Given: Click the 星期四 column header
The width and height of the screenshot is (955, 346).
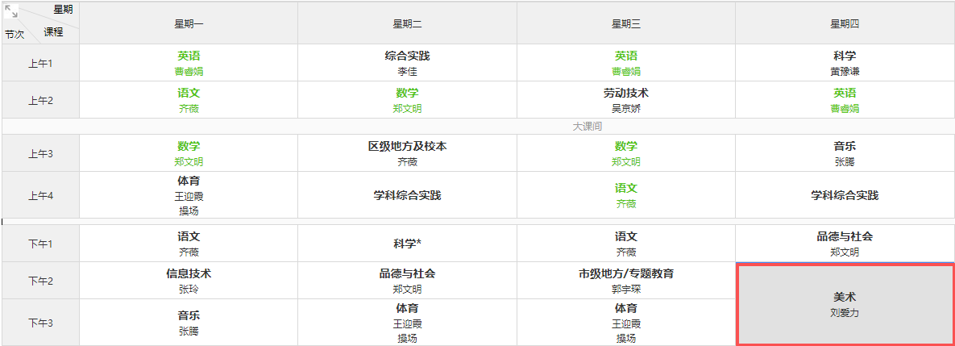Looking at the screenshot, I should click(844, 23).
